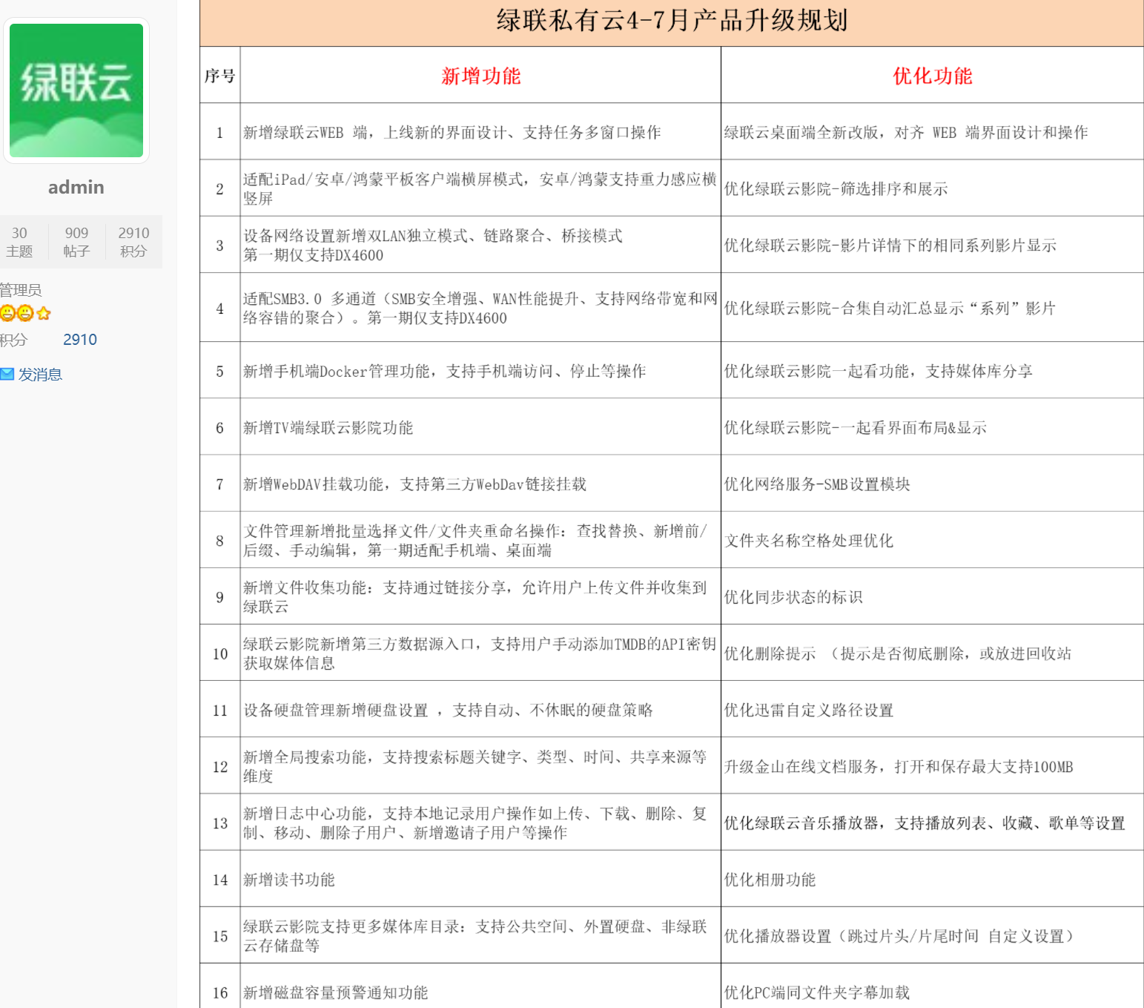Select cell 新增TV端绿联云影院功能

coord(480,427)
